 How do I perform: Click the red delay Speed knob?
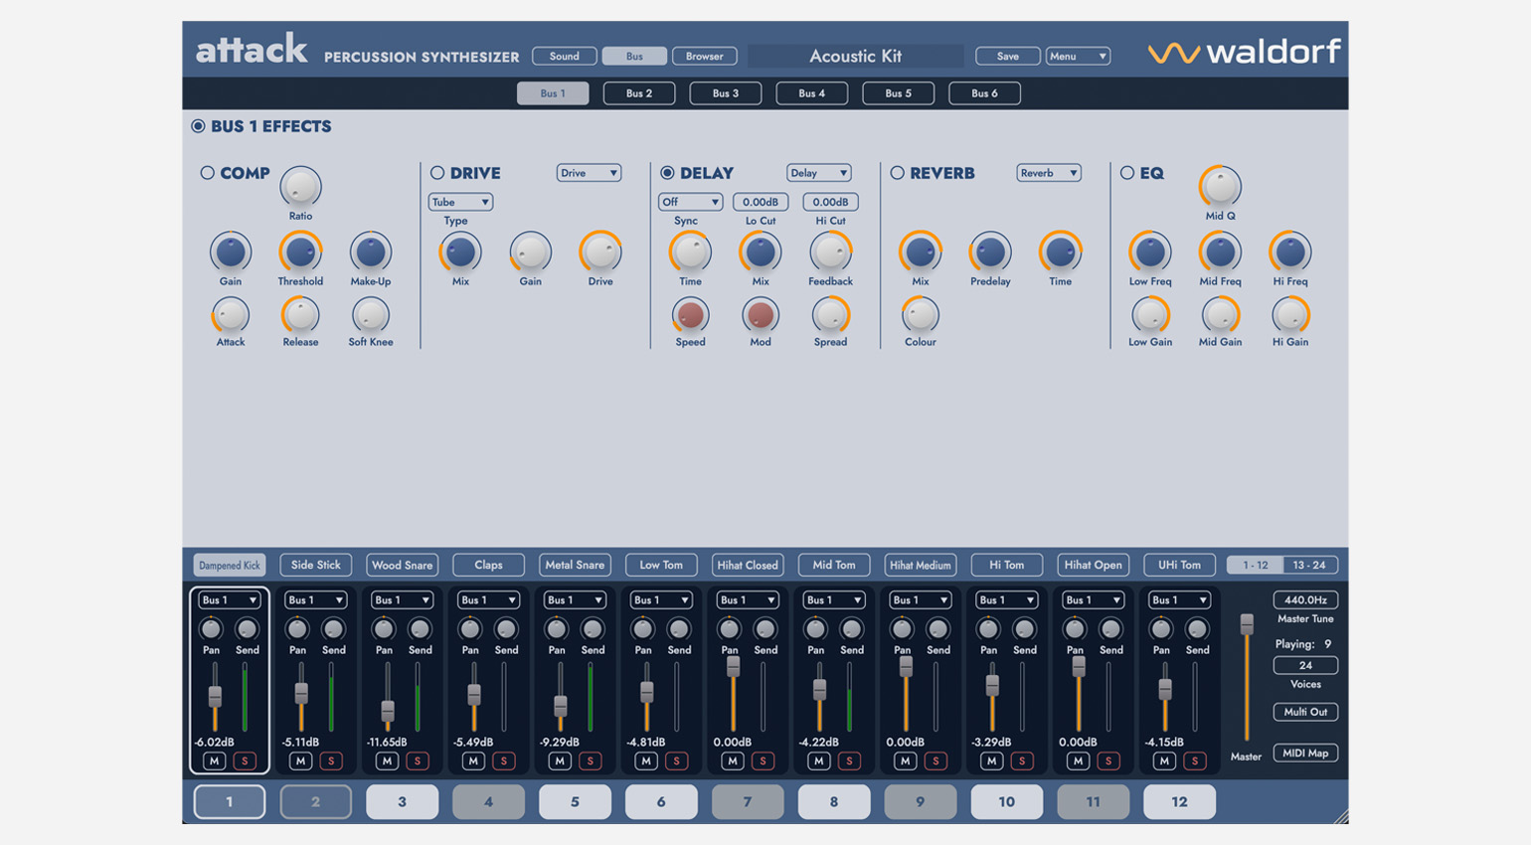[690, 315]
